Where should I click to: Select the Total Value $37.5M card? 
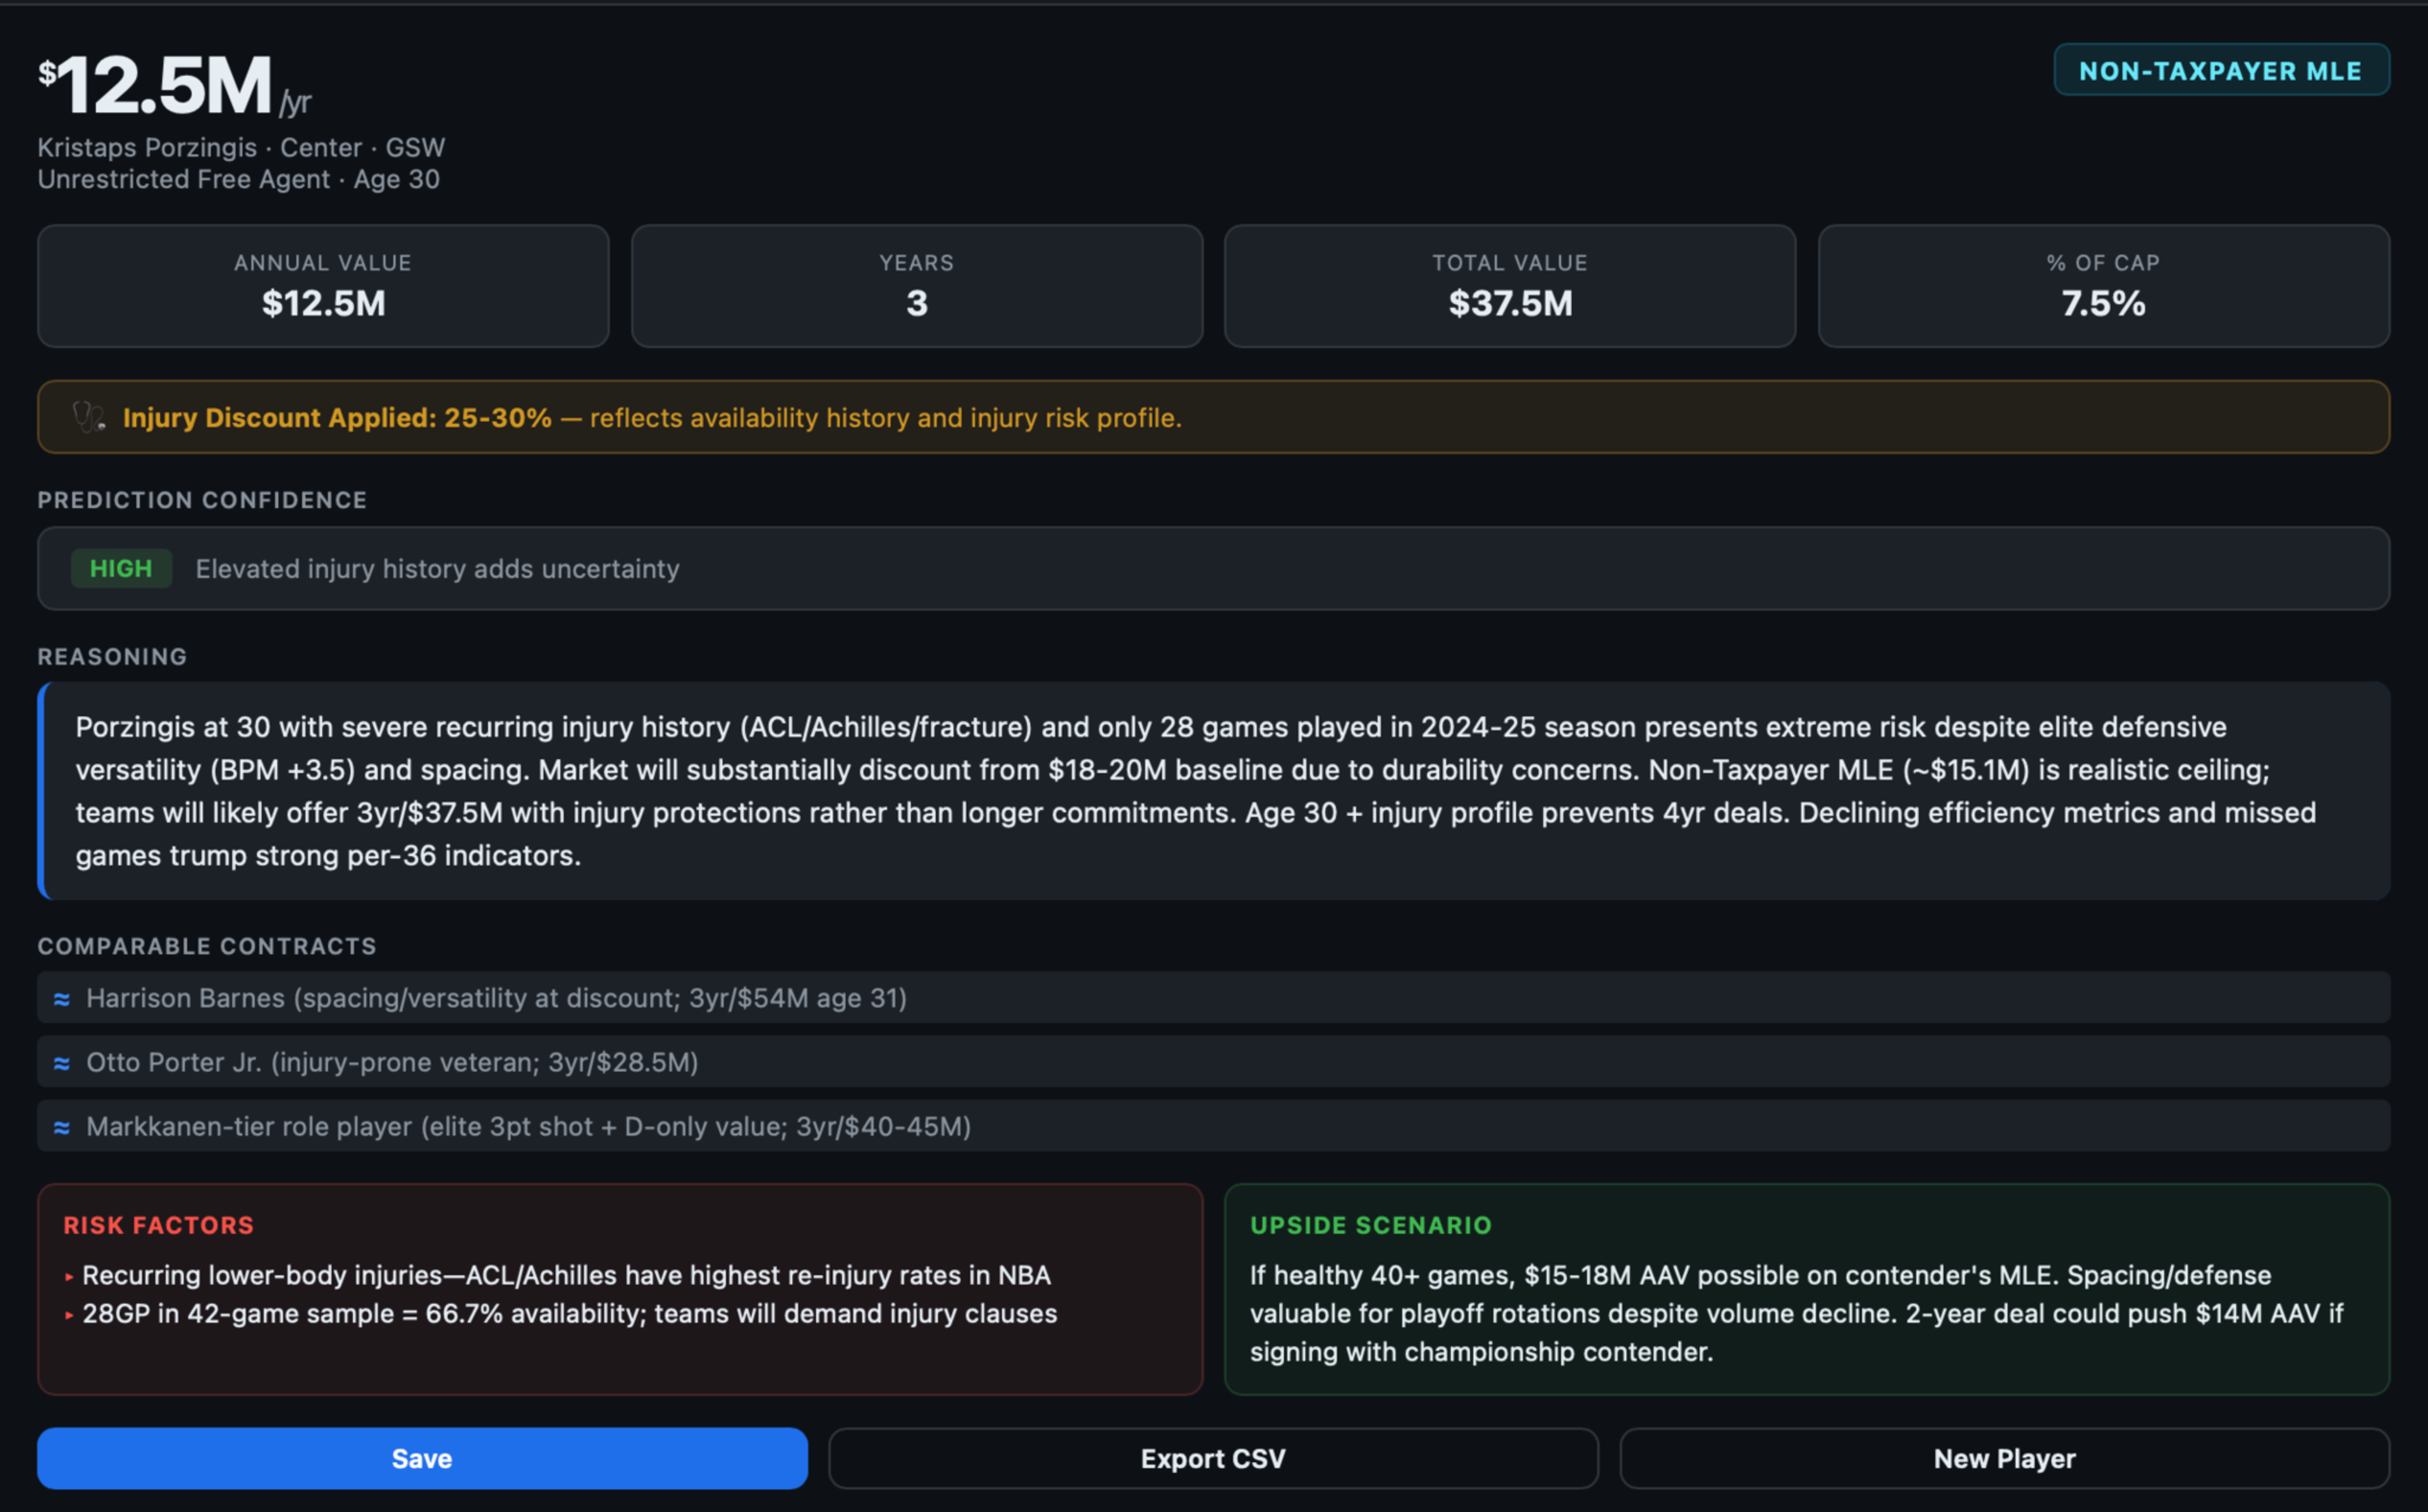1509,286
